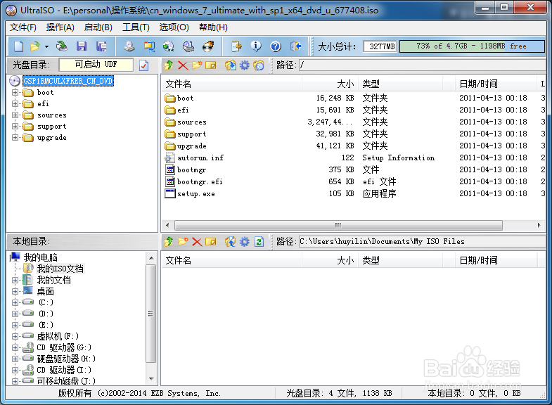This screenshot has height=405, width=552.
Task: Click the gear properties icon in image toolbar
Action: point(244,65)
